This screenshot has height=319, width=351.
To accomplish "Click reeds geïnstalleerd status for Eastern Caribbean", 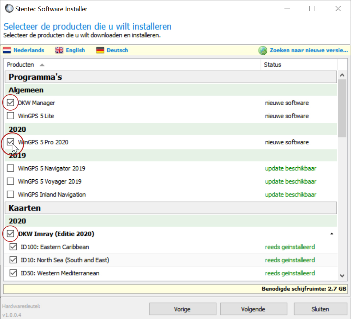I will (290, 247).
